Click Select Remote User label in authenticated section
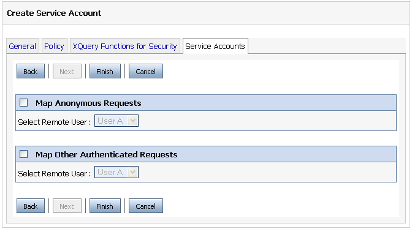This screenshot has height=229, width=412. [x=54, y=173]
